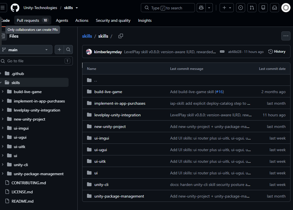Open commit ab68d28

[235, 52]
